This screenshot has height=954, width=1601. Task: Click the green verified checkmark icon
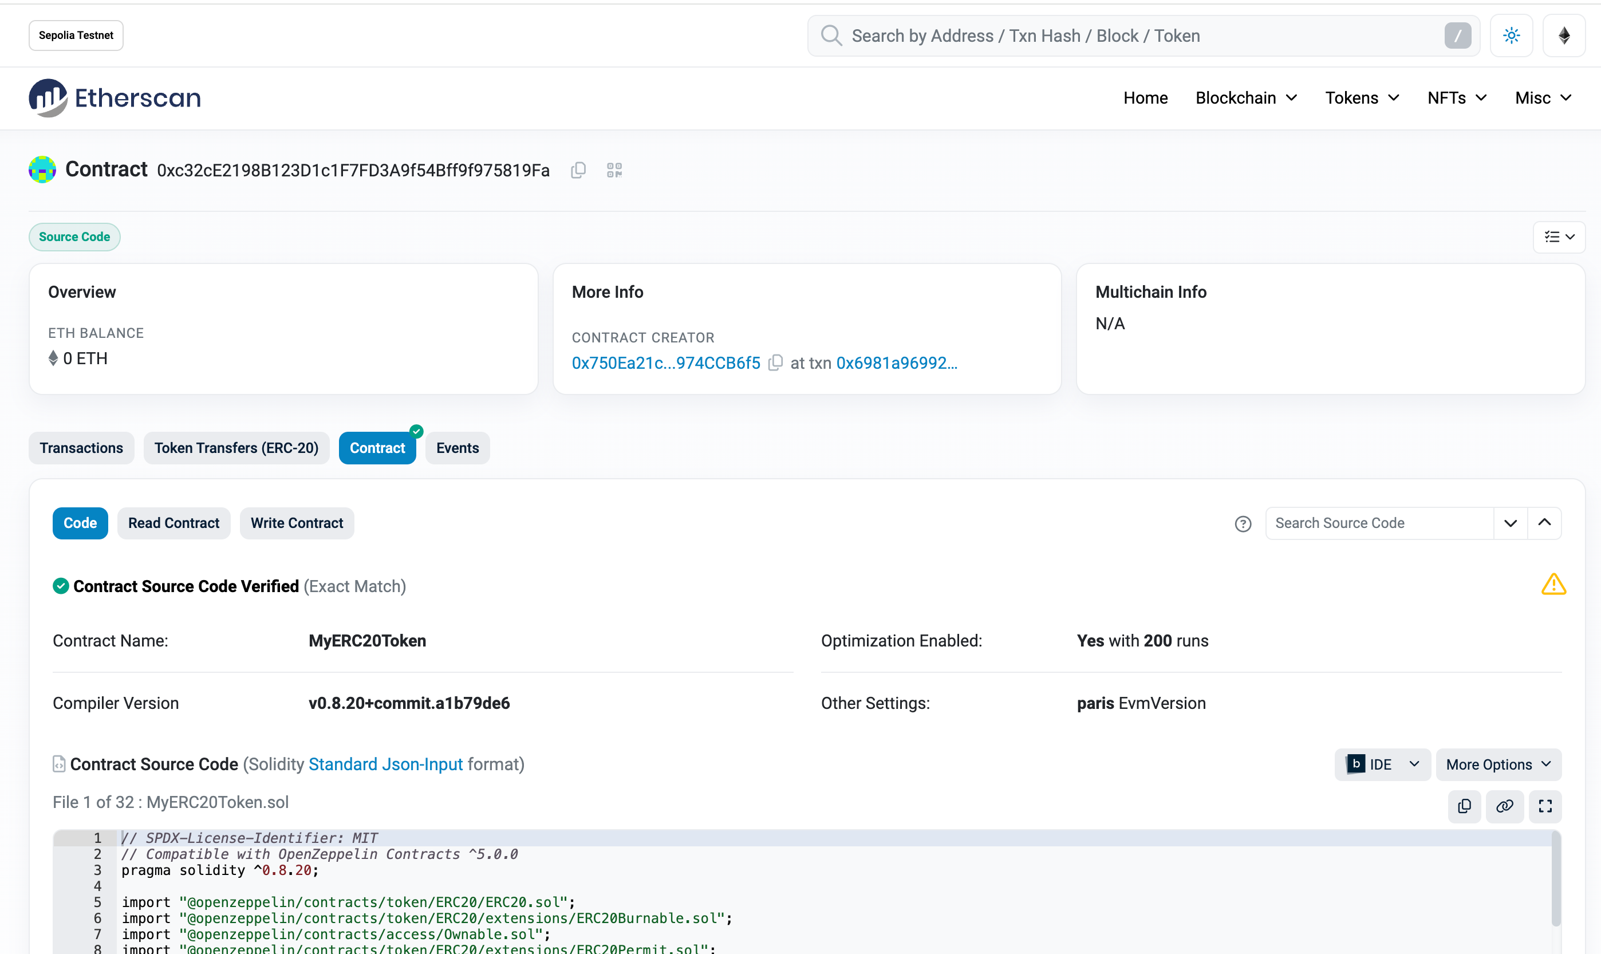61,586
